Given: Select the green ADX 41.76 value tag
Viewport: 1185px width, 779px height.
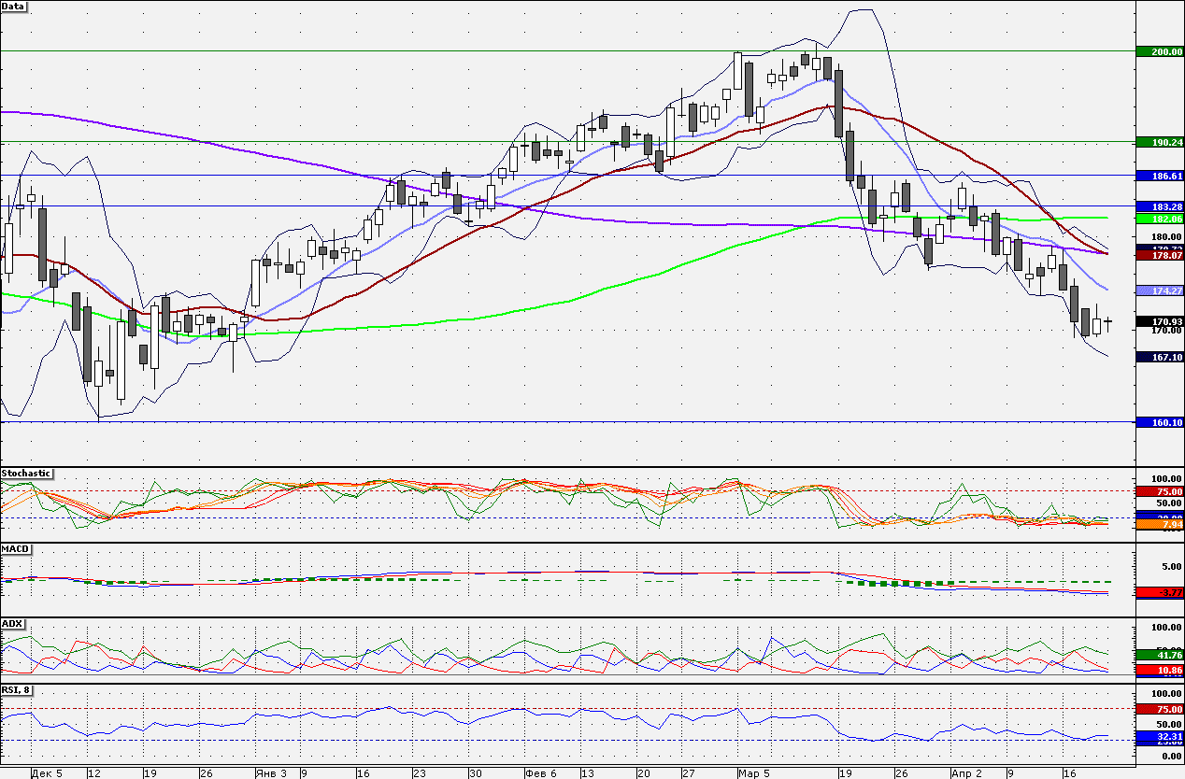Looking at the screenshot, I should [1160, 656].
